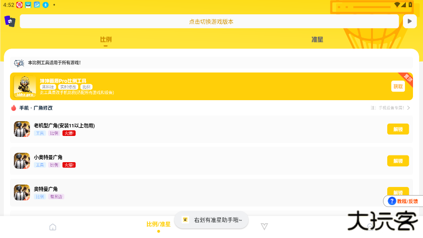Tap the 右划有准星助手哦~ toast message
The height and width of the screenshot is (238, 423).
pos(212,220)
